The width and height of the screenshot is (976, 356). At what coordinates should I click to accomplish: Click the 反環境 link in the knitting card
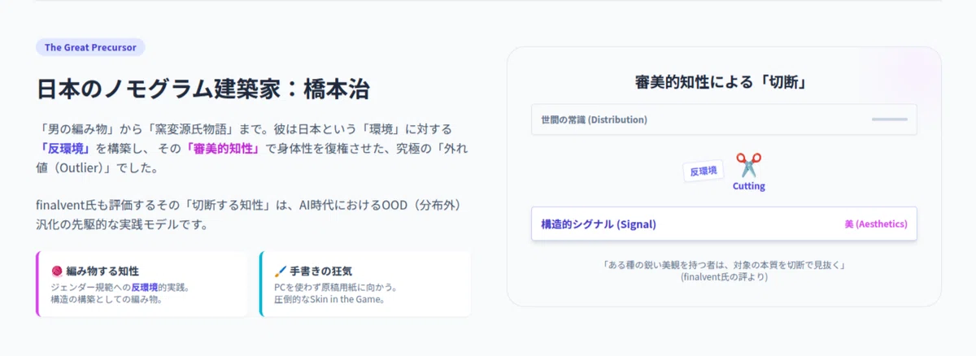click(x=145, y=288)
